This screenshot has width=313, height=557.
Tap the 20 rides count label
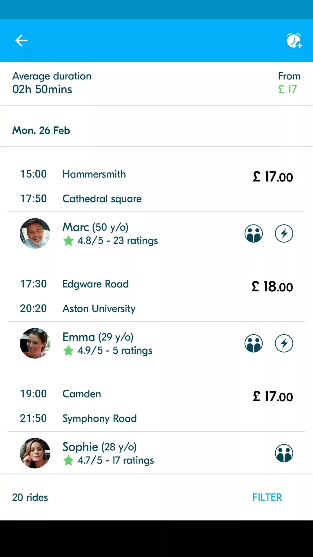[x=30, y=497]
